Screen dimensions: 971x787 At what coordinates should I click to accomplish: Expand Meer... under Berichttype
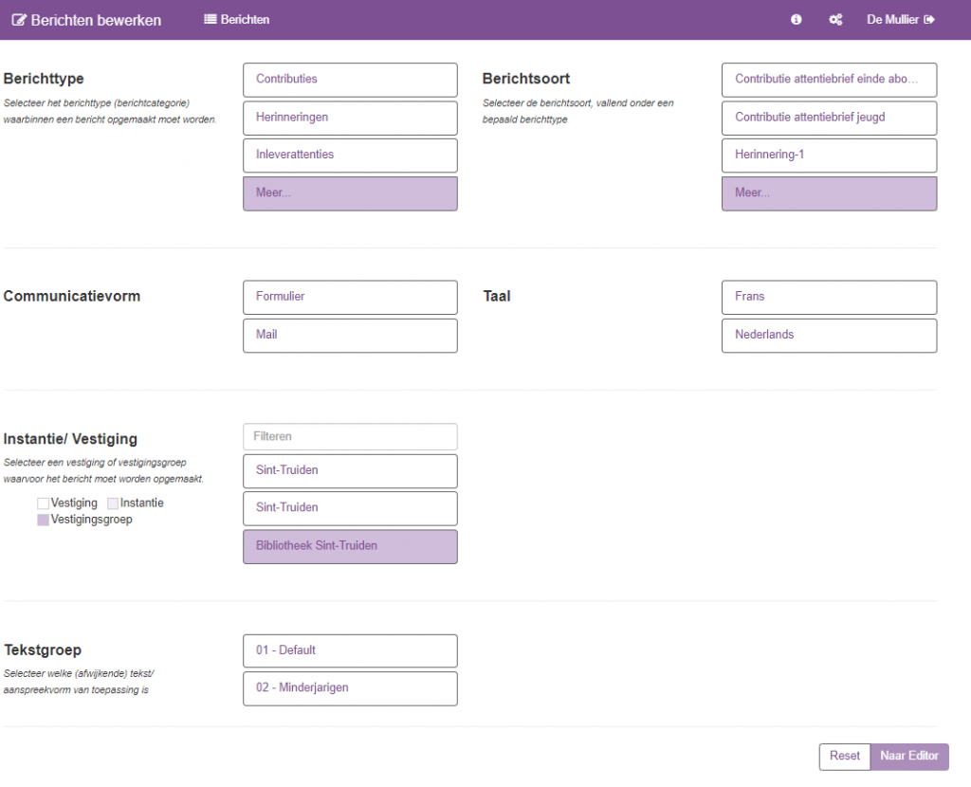click(350, 193)
